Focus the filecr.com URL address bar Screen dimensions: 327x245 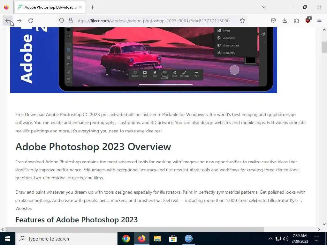coord(153,21)
